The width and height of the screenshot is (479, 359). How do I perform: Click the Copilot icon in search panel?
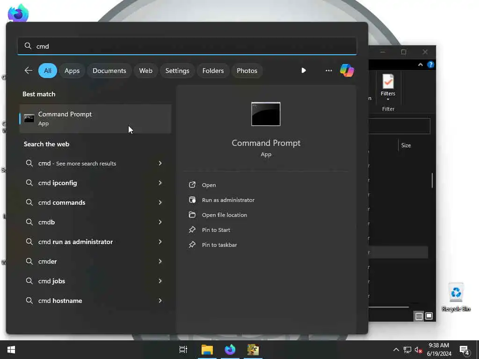click(x=347, y=71)
